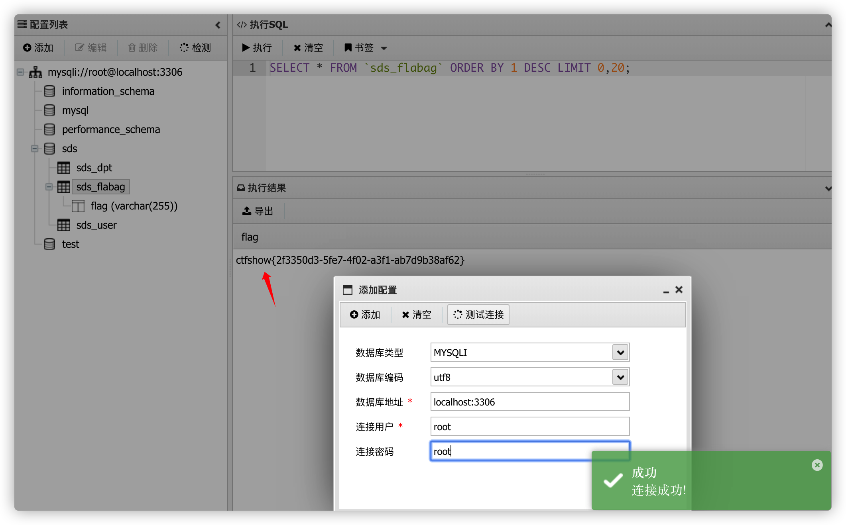
Task: Focus the 连接密码 password field
Action: 530,451
